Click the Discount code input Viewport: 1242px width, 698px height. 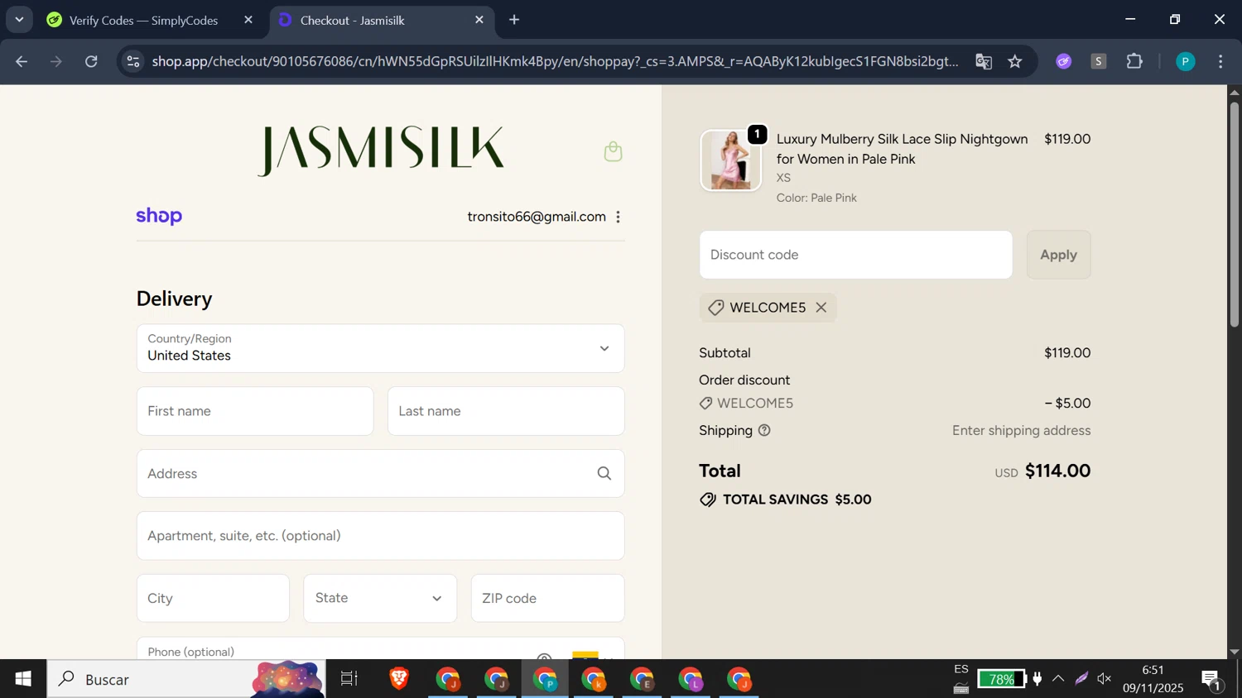pos(855,255)
